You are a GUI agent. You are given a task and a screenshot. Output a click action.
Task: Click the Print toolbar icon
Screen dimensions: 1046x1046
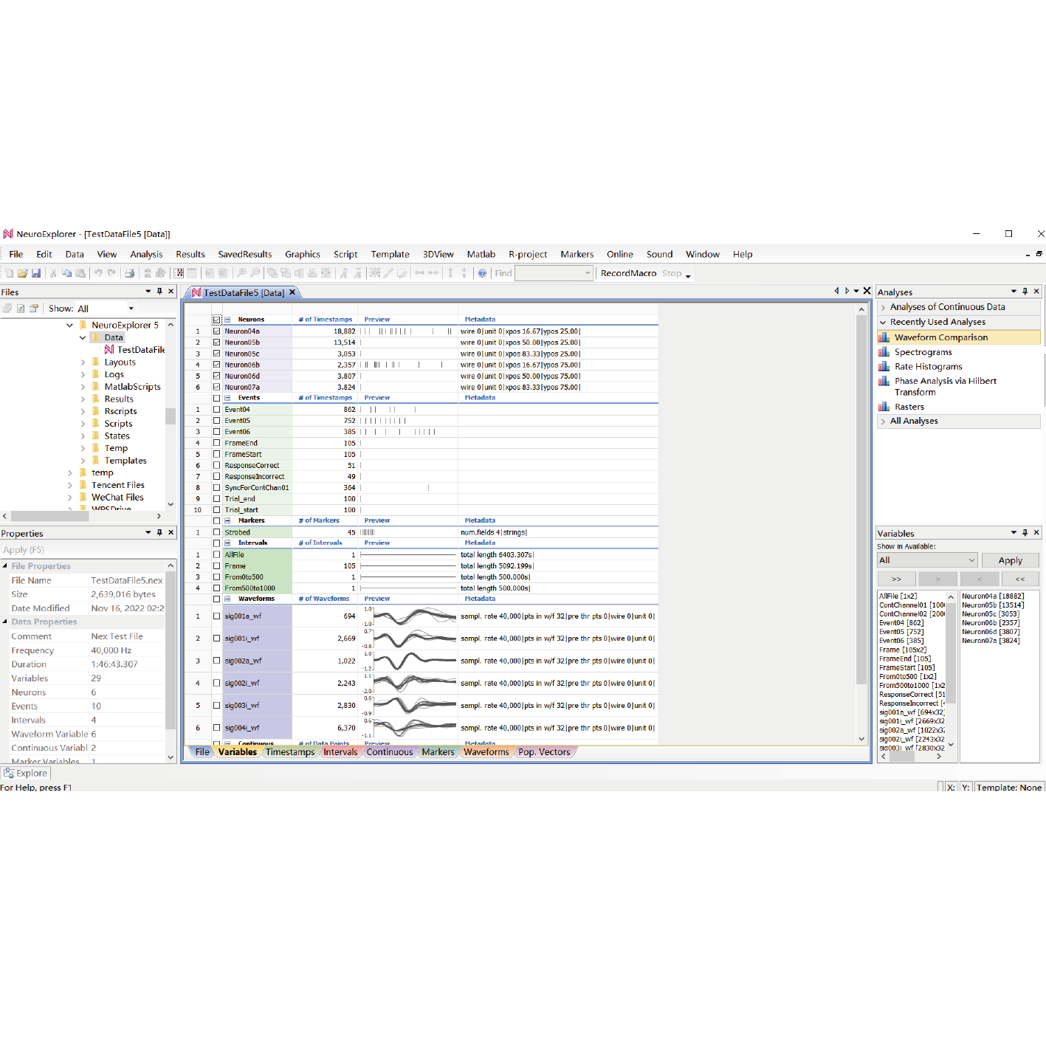[129, 273]
